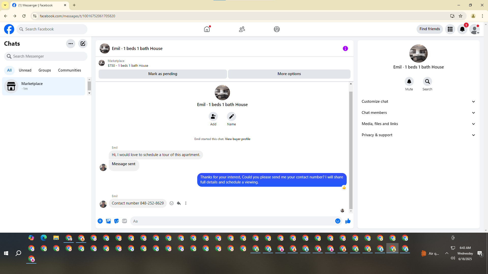This screenshot has height=274, width=488.
Task: Select the contact number message bubble
Action: click(x=138, y=203)
